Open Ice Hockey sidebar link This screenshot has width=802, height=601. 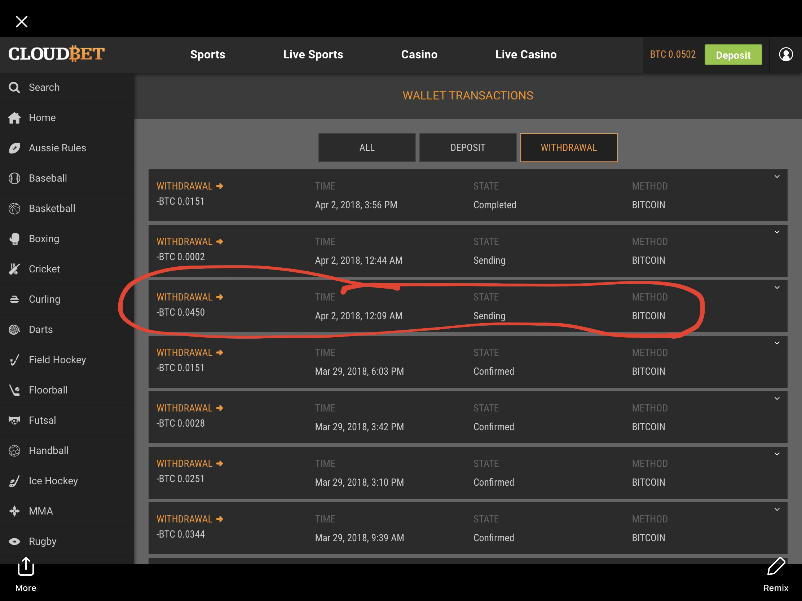pyautogui.click(x=53, y=481)
